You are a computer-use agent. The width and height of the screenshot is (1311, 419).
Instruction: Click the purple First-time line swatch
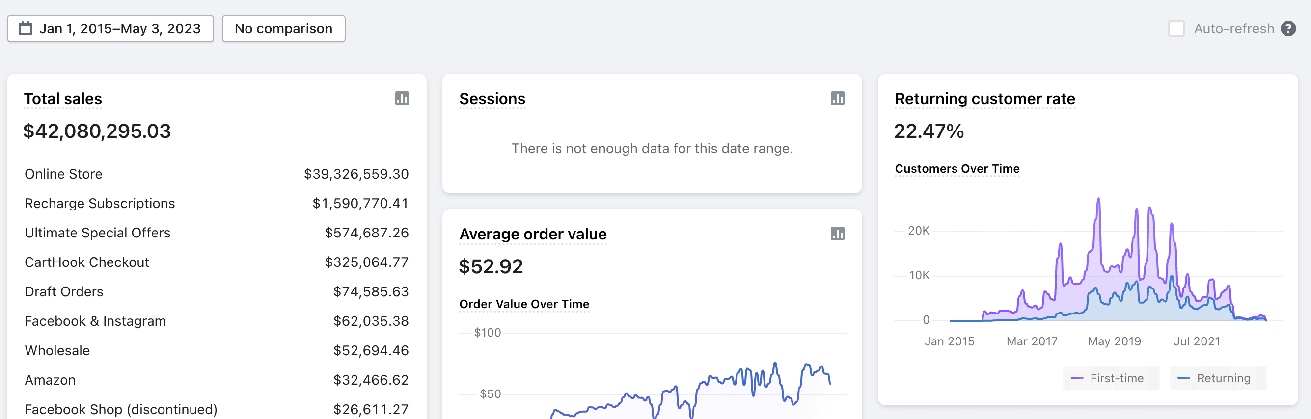coord(1076,378)
